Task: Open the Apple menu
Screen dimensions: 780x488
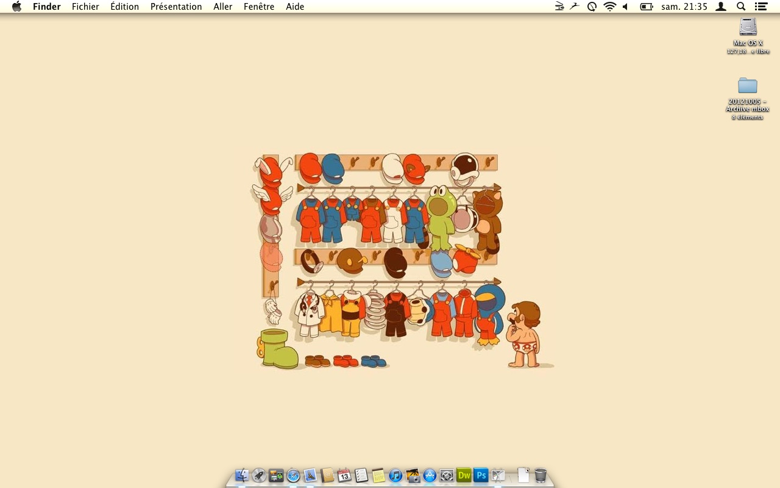Action: [16, 7]
